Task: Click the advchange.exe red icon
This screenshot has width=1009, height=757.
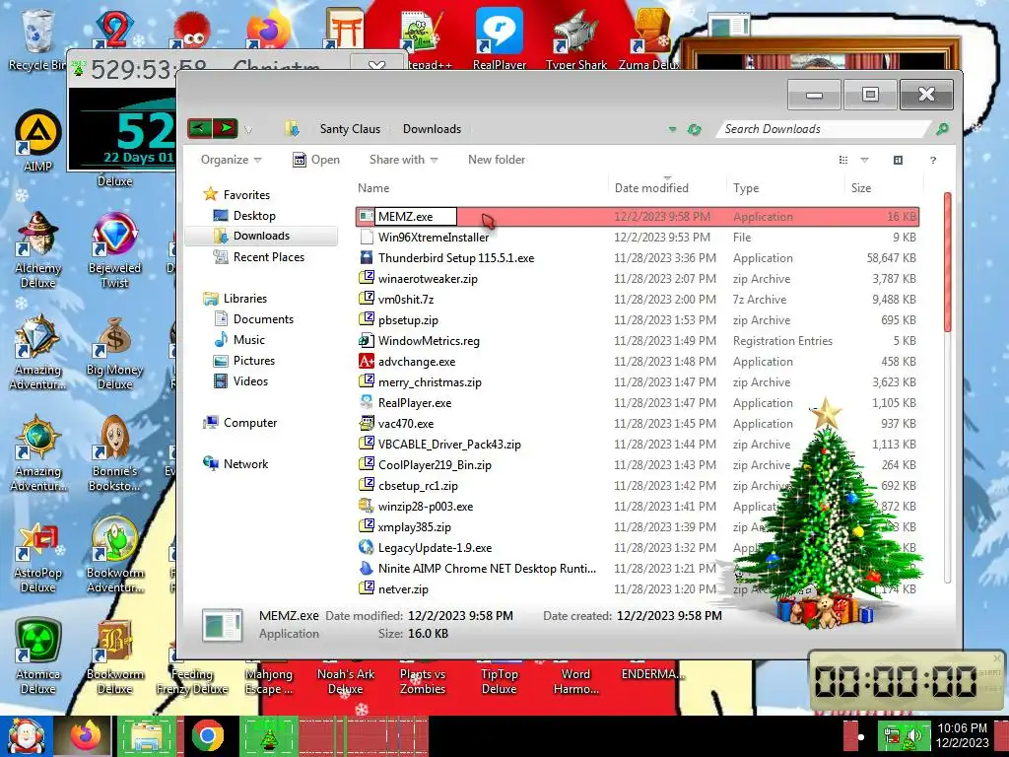Action: 367,361
